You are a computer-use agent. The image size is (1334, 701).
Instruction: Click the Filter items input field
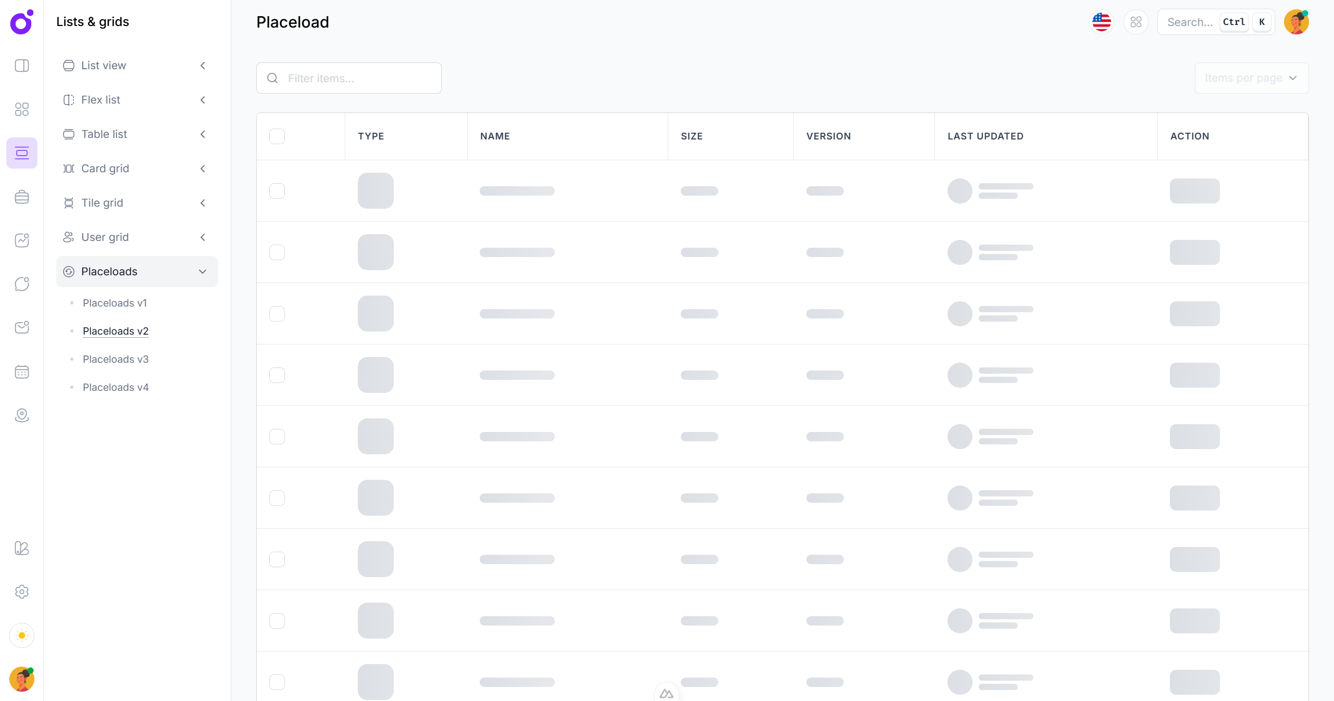[x=359, y=78]
